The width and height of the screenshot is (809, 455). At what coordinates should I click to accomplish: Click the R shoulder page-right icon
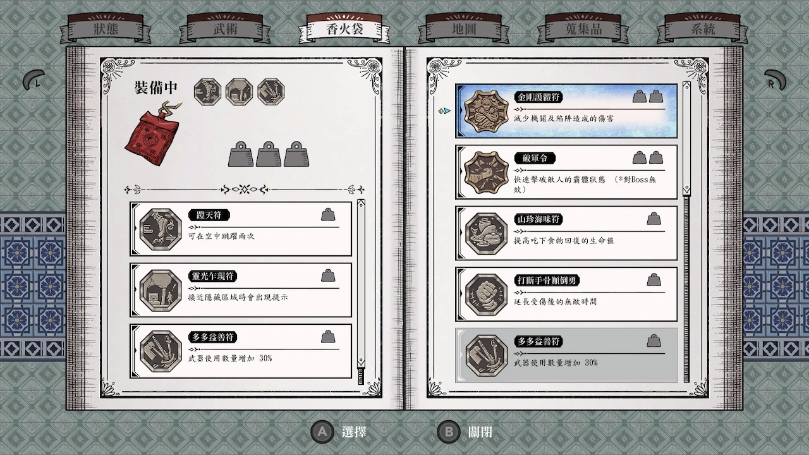(x=776, y=80)
